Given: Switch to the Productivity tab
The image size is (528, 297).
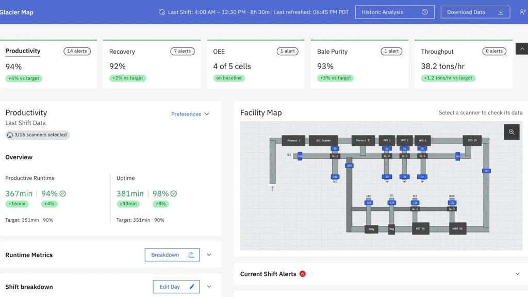Looking at the screenshot, I should click(x=23, y=51).
